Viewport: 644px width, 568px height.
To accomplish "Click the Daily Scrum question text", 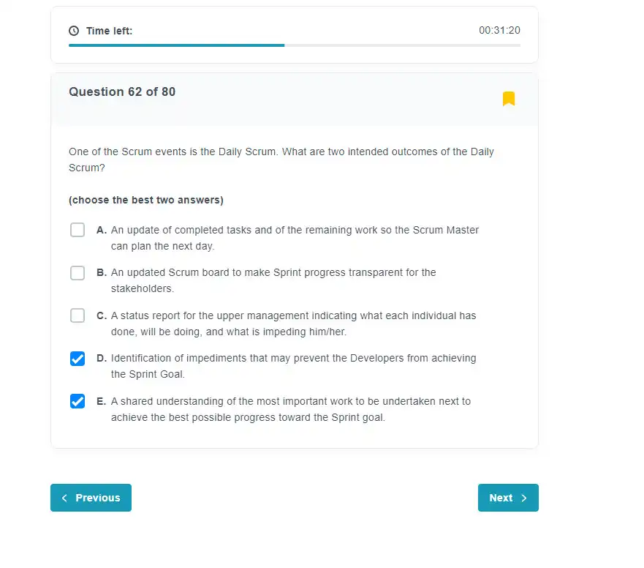I will tap(281, 160).
